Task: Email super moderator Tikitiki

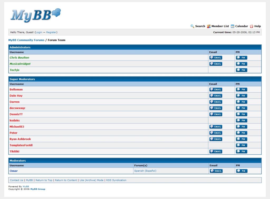Action: pos(216,152)
